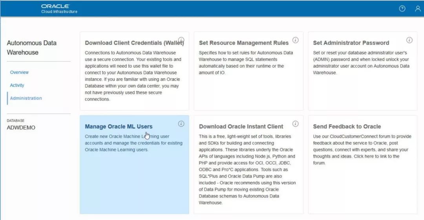
Task: Click the ADWDEMO database name
Action: (21, 128)
